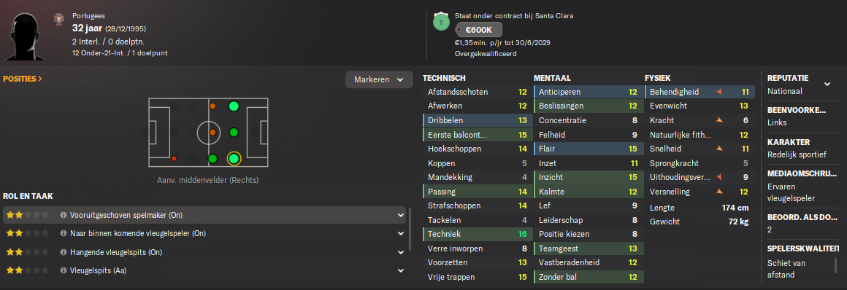Click the €600K value button
The image size is (847, 290).
click(x=478, y=30)
